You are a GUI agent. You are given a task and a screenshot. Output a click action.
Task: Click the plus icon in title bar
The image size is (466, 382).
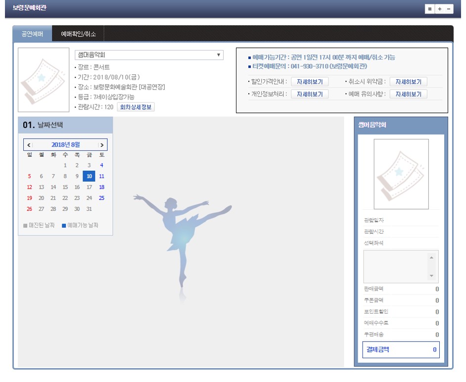[x=439, y=9]
